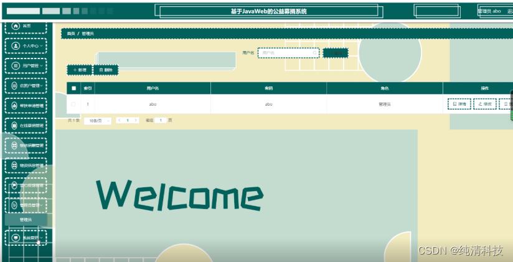The width and height of the screenshot is (513, 262).
Task: Toggle the select-all checkbox in the table header
Action: click(x=73, y=88)
